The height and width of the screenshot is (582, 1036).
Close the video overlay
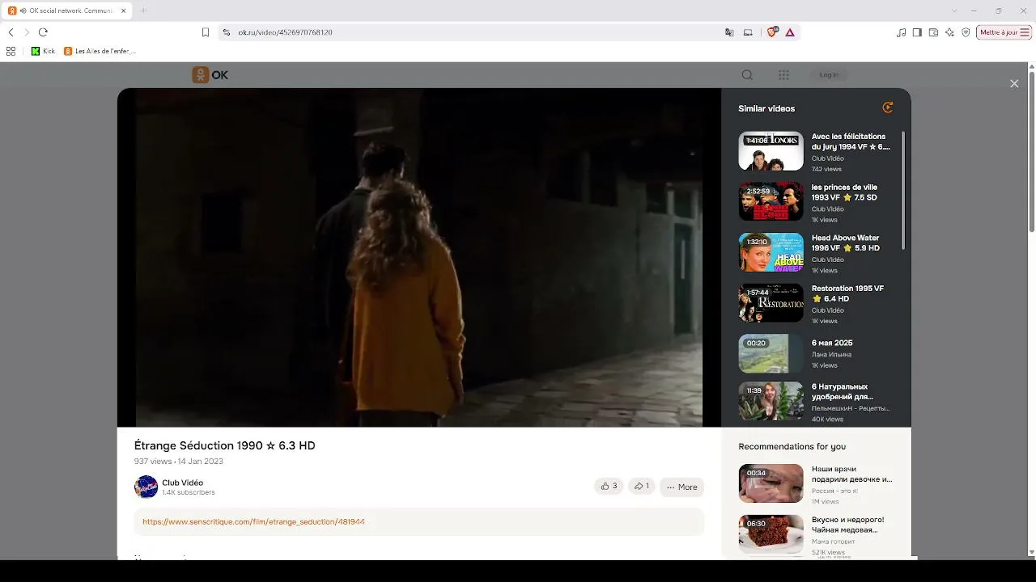(1014, 83)
